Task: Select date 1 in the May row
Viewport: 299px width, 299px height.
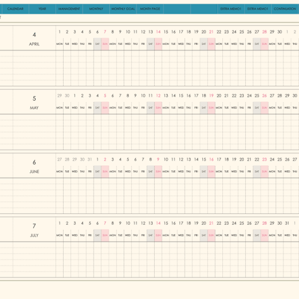Action: (75, 96)
